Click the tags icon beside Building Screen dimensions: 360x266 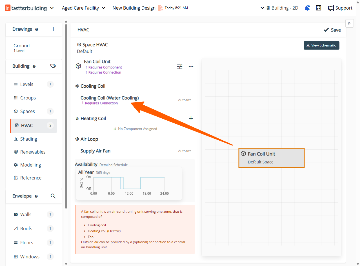(53, 66)
